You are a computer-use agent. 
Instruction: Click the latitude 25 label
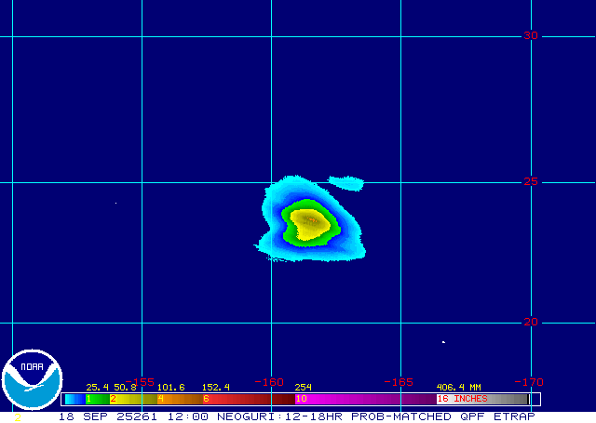[x=530, y=181]
